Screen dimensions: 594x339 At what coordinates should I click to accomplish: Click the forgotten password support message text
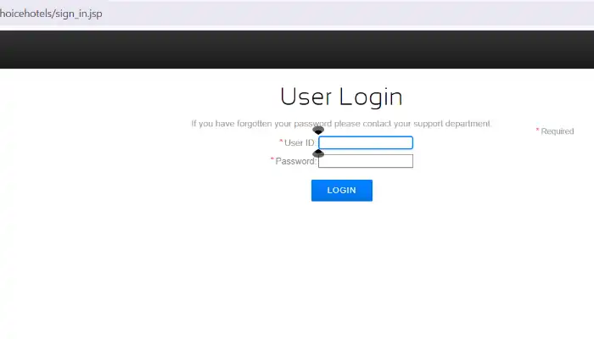pyautogui.click(x=341, y=124)
